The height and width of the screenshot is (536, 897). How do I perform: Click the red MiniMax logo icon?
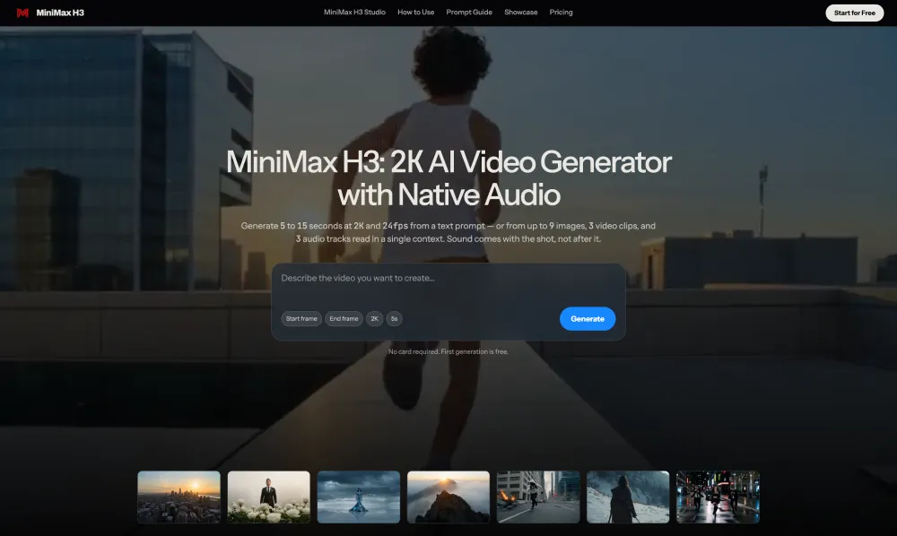pyautogui.click(x=22, y=13)
